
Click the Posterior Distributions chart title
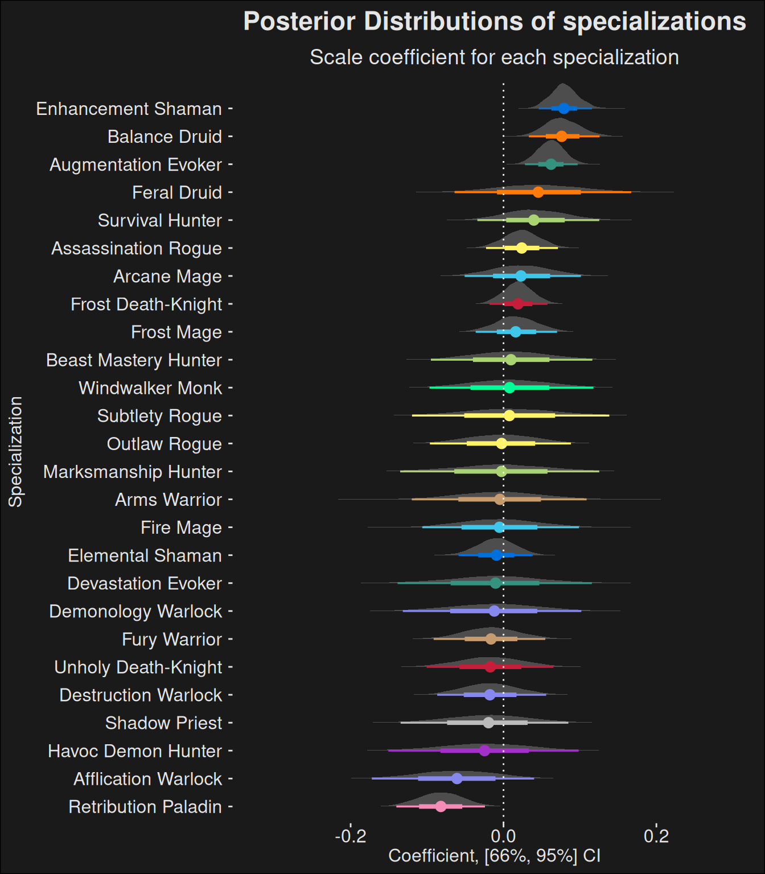click(494, 22)
